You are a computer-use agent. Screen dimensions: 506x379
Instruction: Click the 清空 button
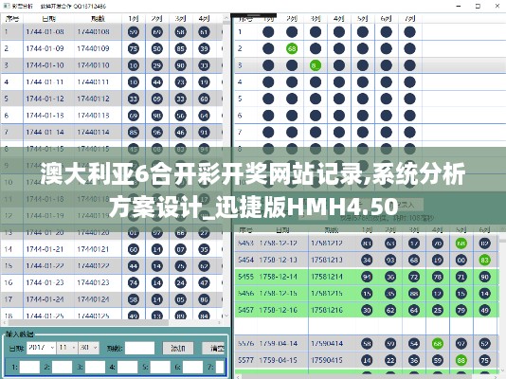213,348
